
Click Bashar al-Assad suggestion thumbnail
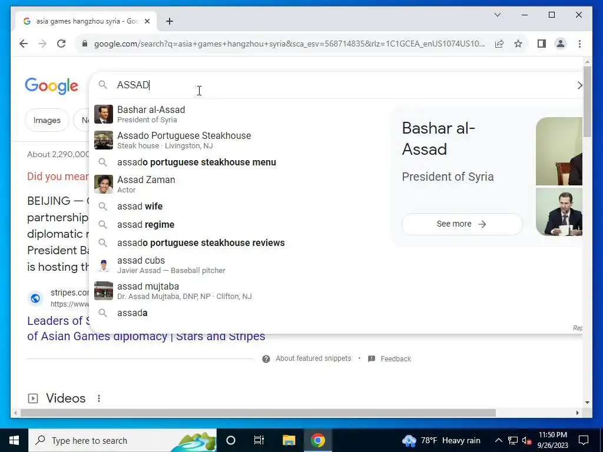[104, 114]
